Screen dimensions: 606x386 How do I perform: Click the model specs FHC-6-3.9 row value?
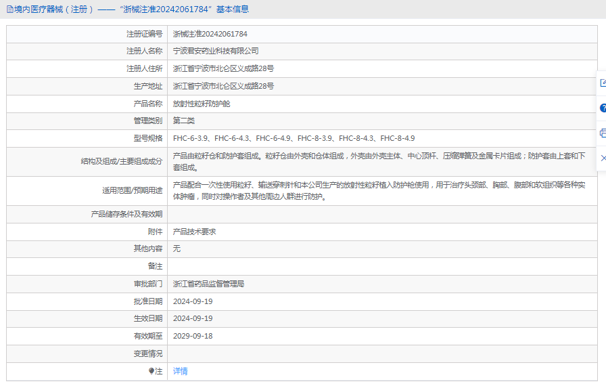pyautogui.click(x=294, y=138)
